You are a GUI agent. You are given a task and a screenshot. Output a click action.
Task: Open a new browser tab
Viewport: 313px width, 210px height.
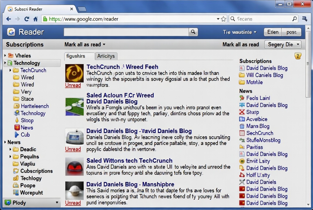(x=82, y=9)
